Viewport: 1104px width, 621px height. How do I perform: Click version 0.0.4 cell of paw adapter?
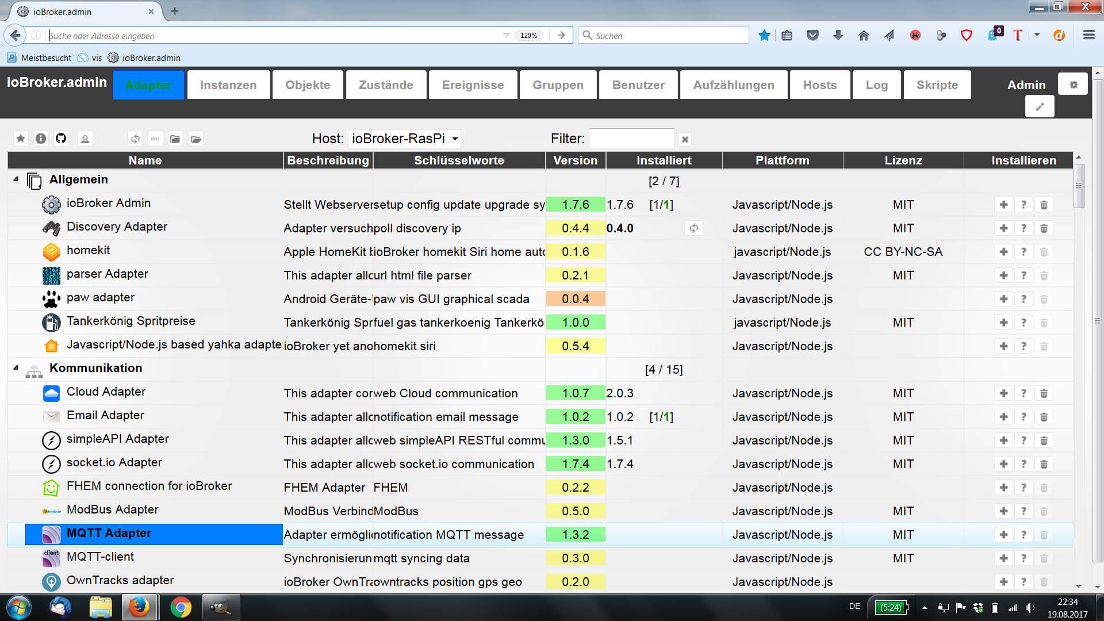(x=575, y=299)
